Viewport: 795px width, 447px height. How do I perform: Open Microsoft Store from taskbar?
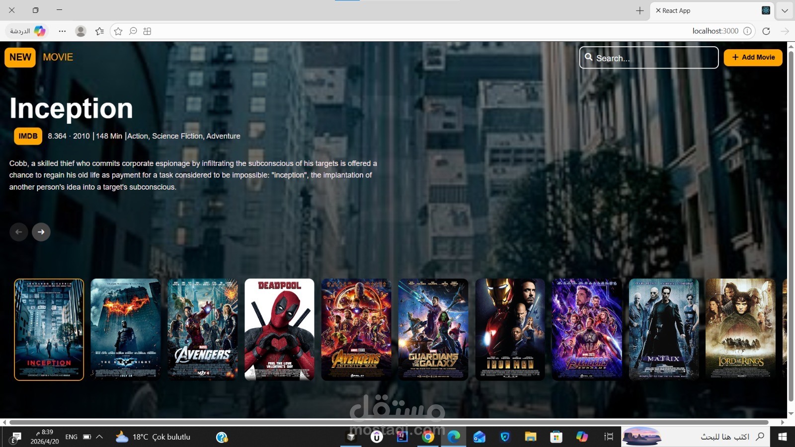point(556,437)
